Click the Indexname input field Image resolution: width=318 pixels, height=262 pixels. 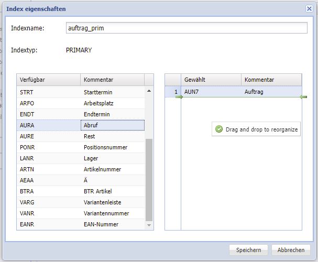coord(187,28)
